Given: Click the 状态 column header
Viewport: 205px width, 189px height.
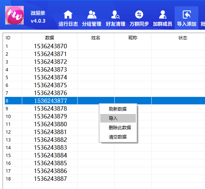Looking at the screenshot, I should (182, 38).
